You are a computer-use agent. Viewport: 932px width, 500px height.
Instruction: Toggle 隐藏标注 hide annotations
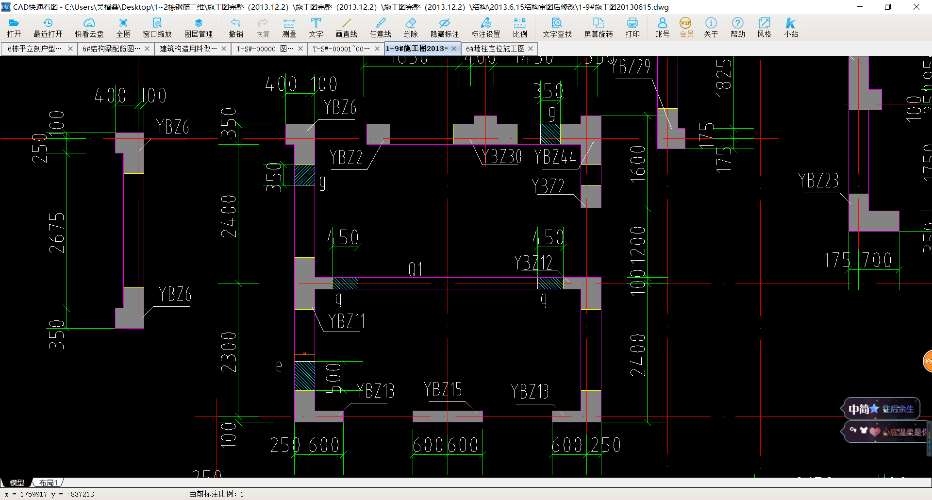[445, 28]
